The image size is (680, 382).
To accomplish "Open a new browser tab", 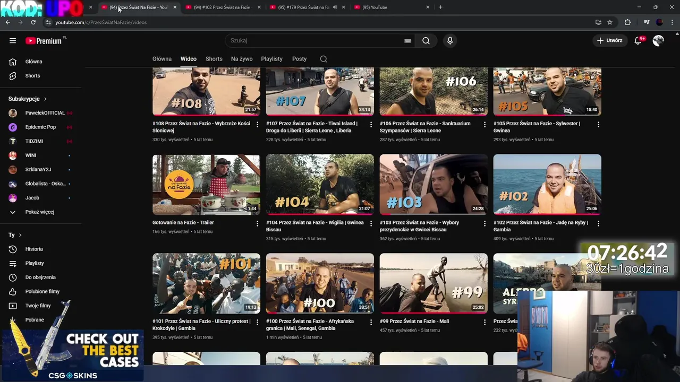I will [440, 7].
